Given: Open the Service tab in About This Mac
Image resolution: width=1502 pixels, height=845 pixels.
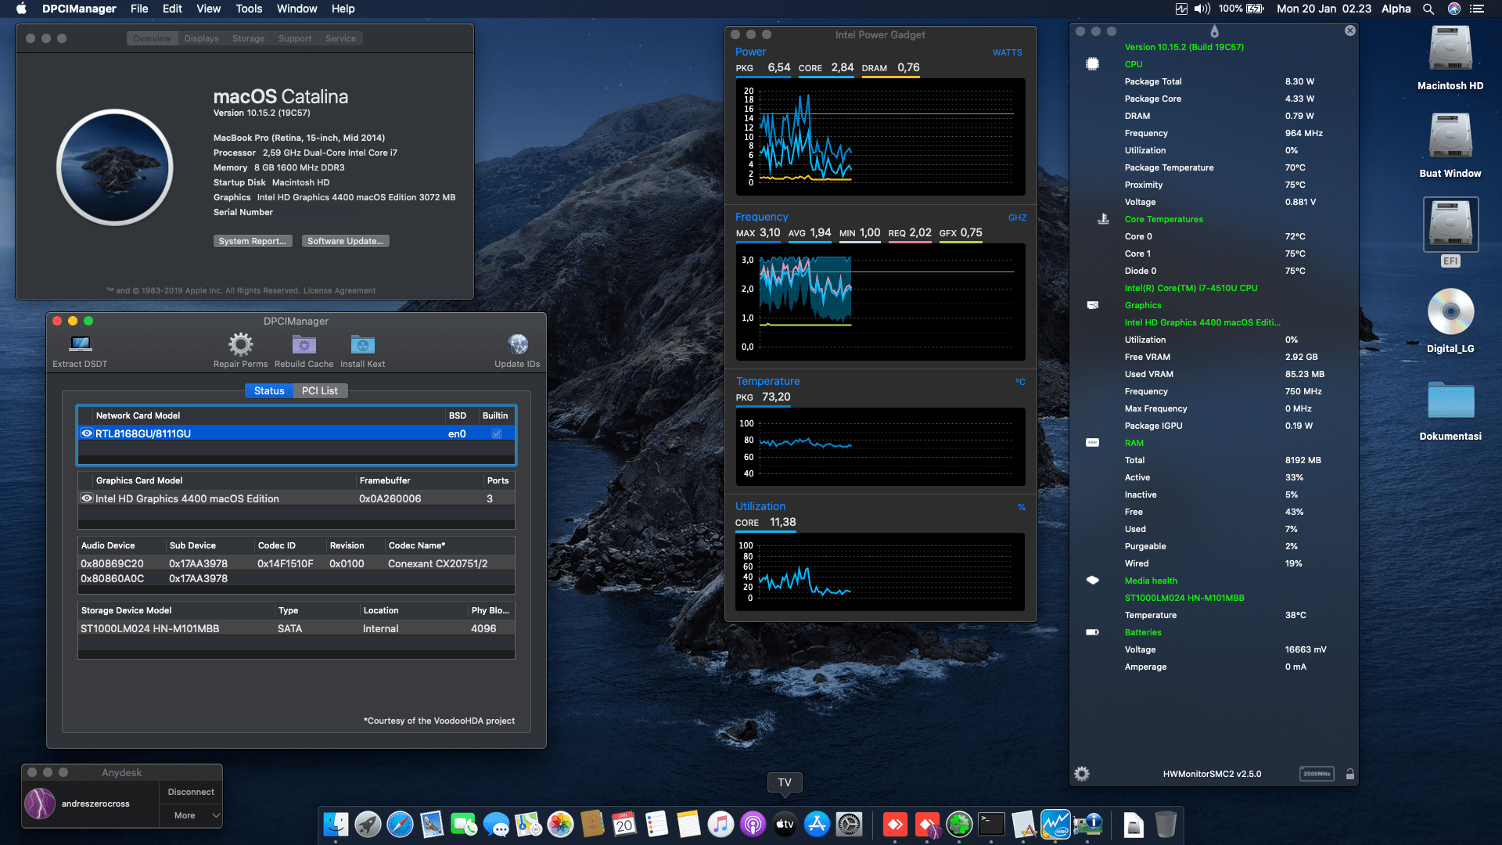Looking at the screenshot, I should coord(340,38).
